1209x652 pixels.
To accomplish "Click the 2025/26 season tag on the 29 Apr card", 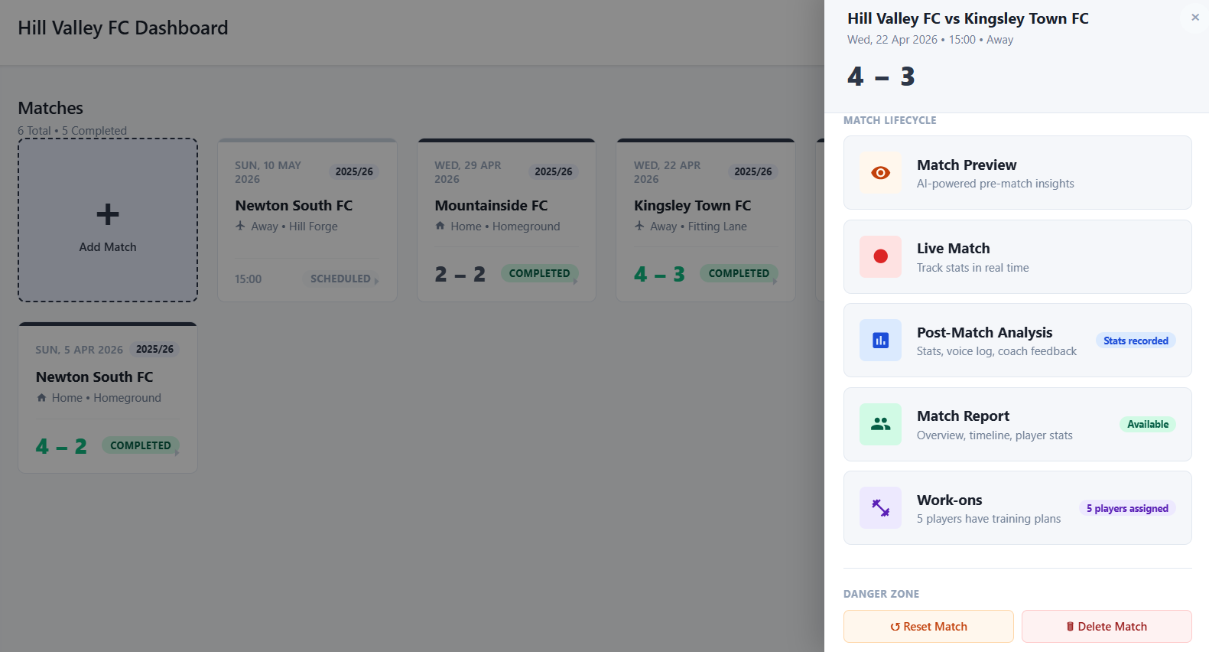I will 554,171.
